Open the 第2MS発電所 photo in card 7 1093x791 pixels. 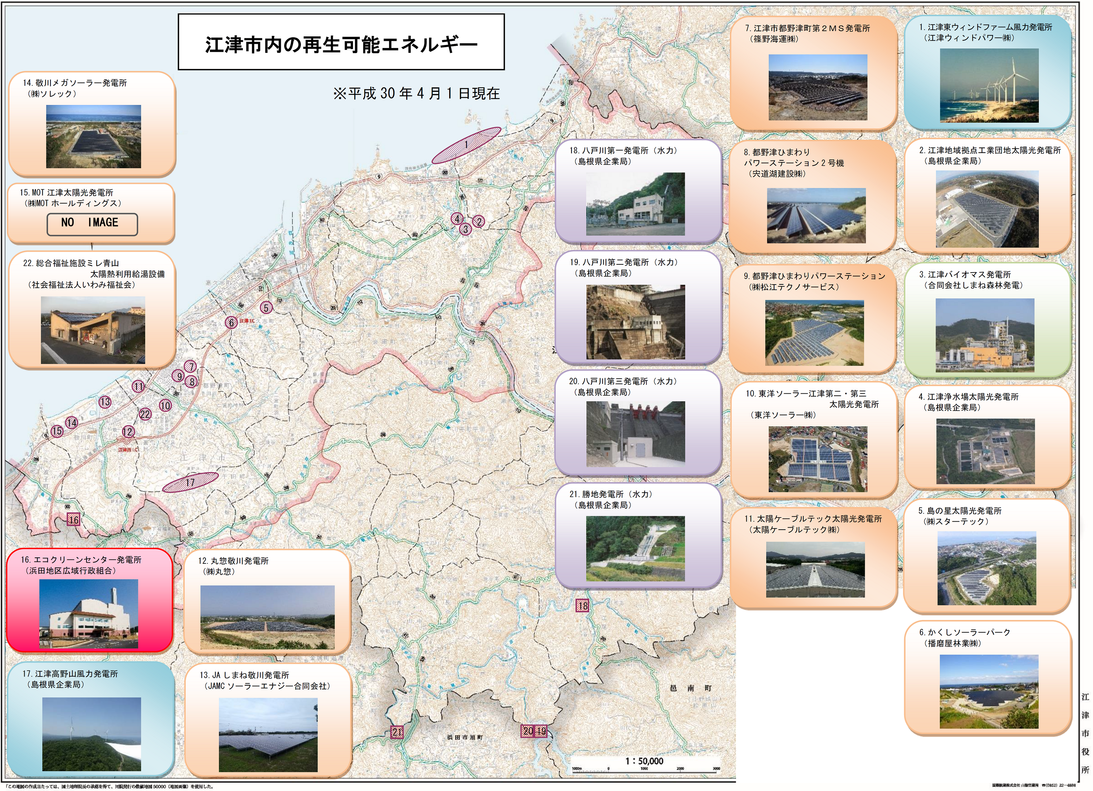pyautogui.click(x=818, y=87)
